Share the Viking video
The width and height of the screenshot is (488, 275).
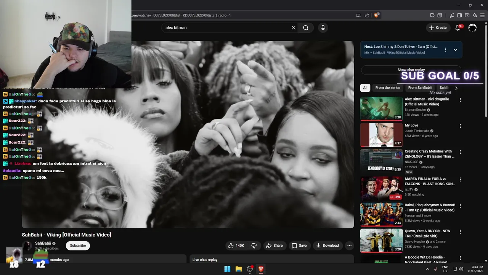click(x=274, y=246)
